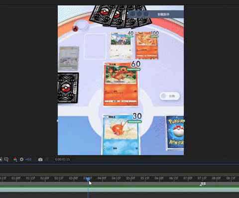Click the blue current-time indicator playhead

(x=88, y=179)
